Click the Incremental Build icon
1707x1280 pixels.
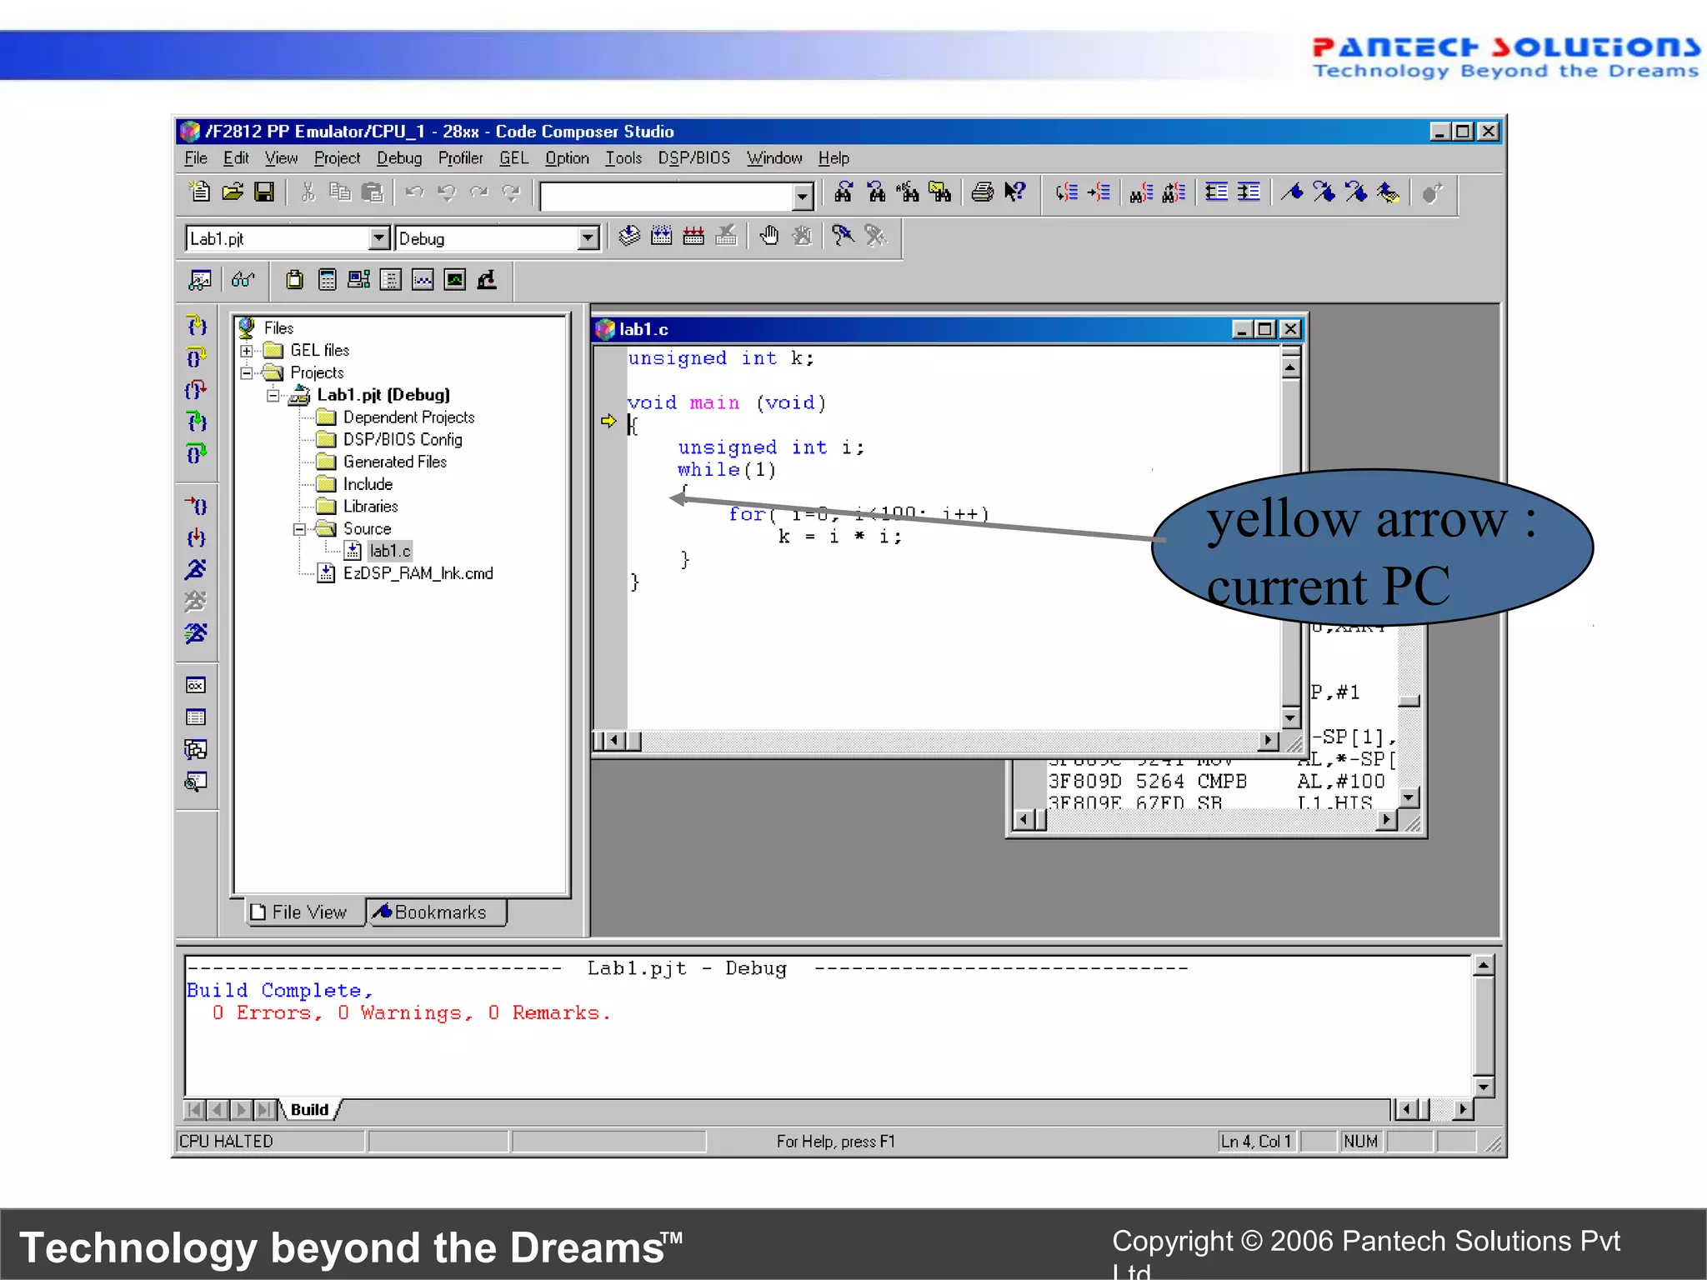pyautogui.click(x=662, y=237)
